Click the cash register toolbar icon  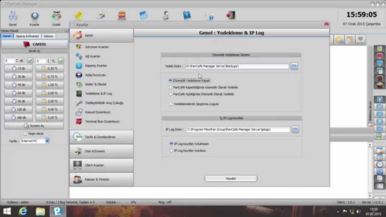pos(100,15)
